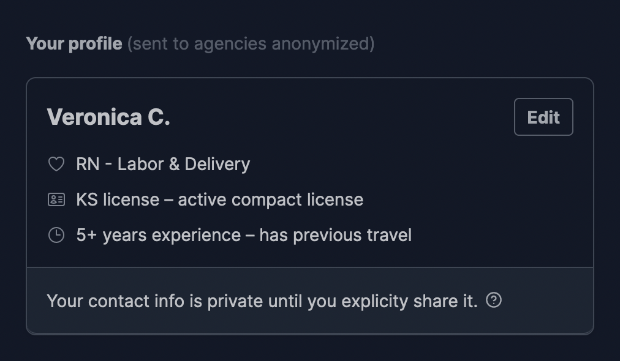This screenshot has width=620, height=361.
Task: Click the "active compact license" phrase
Action: [x=270, y=200]
